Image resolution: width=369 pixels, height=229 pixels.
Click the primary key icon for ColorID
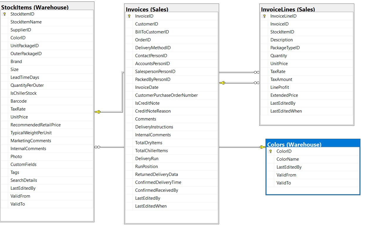pos(270,151)
